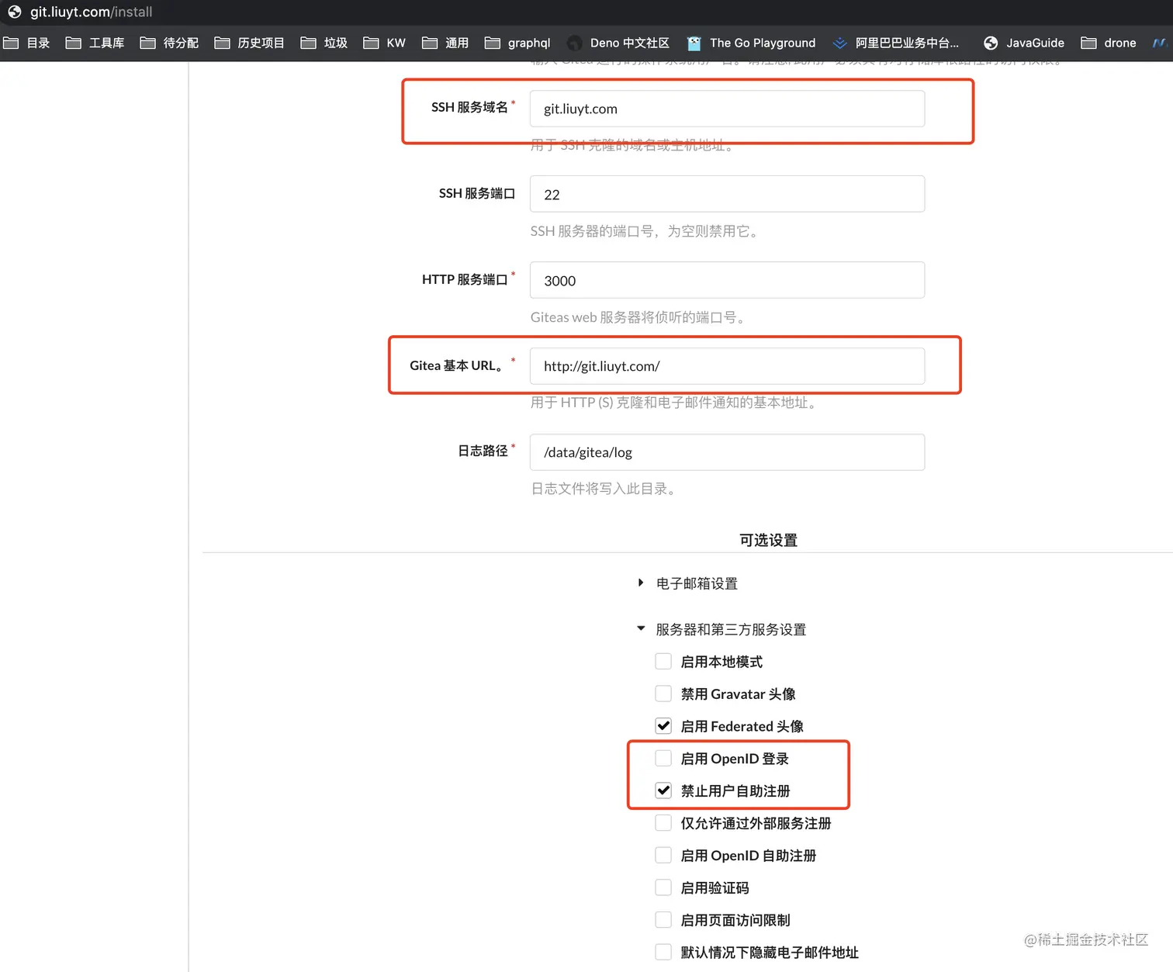Image resolution: width=1173 pixels, height=972 pixels.
Task: Enable 启用 OpenID 自助注册 checkbox
Action: coord(663,855)
